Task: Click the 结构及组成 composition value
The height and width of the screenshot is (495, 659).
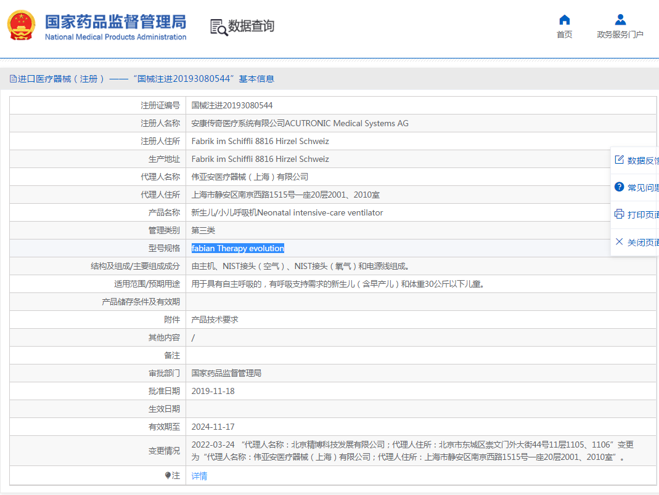Action: click(x=301, y=266)
